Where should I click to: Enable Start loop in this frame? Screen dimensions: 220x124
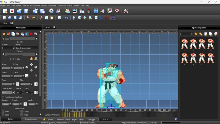pyautogui.click(x=3, y=97)
